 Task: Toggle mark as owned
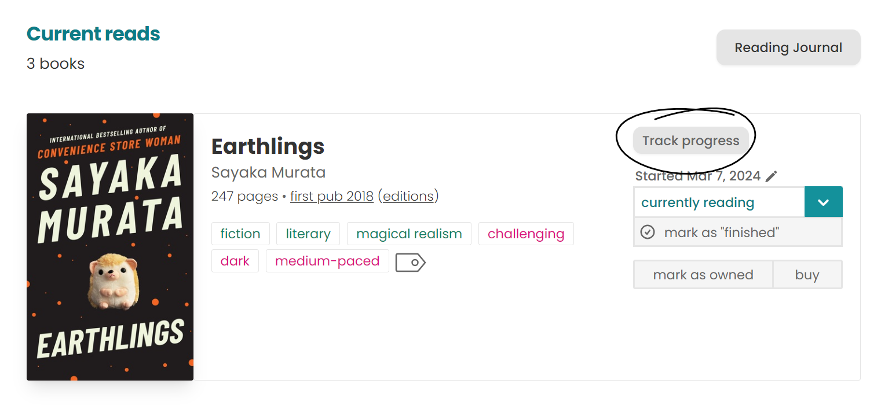point(703,275)
